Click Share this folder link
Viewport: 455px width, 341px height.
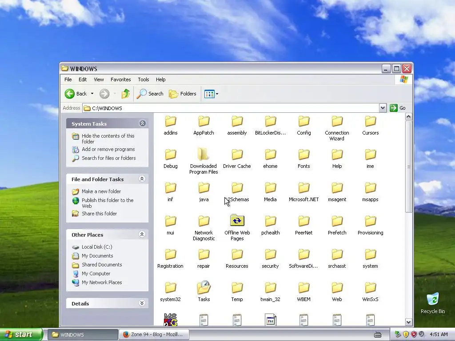[x=99, y=214]
